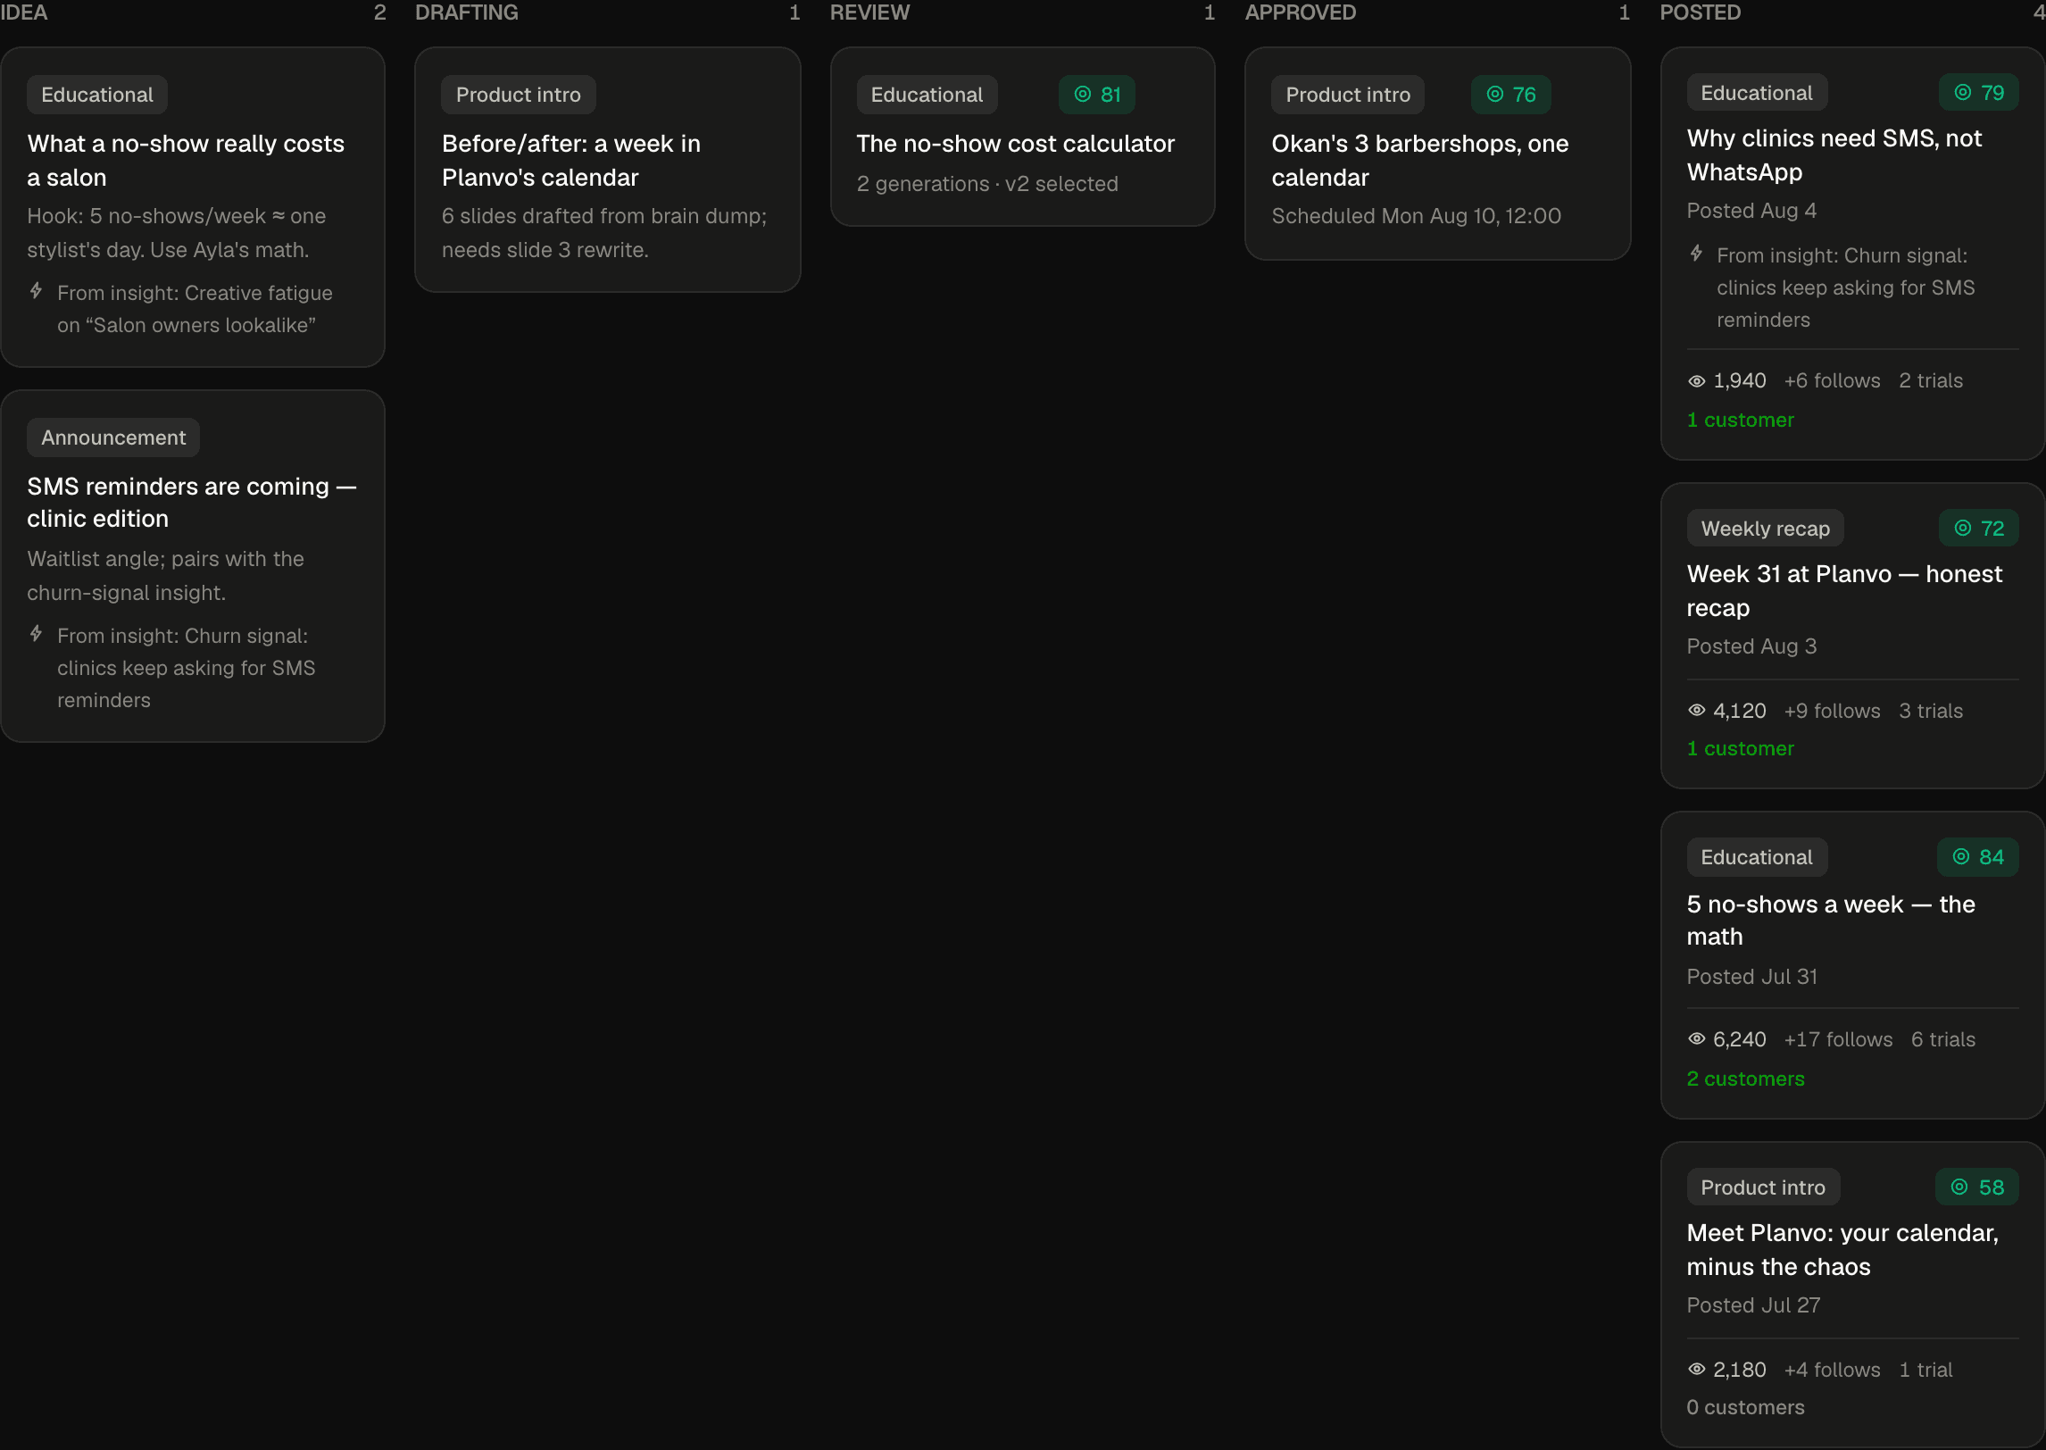Screen dimensions: 2046x1450
Task: Click the Educational tag in the Review column
Action: point(927,95)
